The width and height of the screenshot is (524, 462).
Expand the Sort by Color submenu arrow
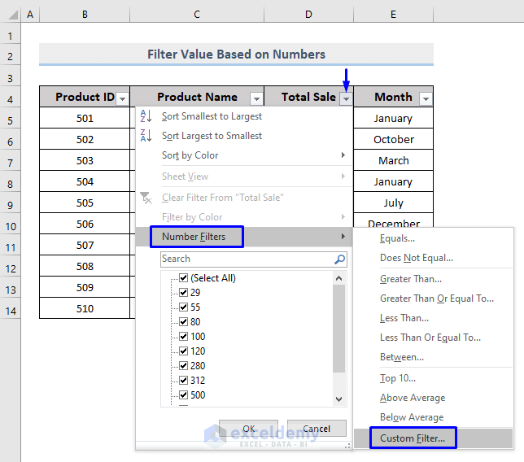(343, 155)
